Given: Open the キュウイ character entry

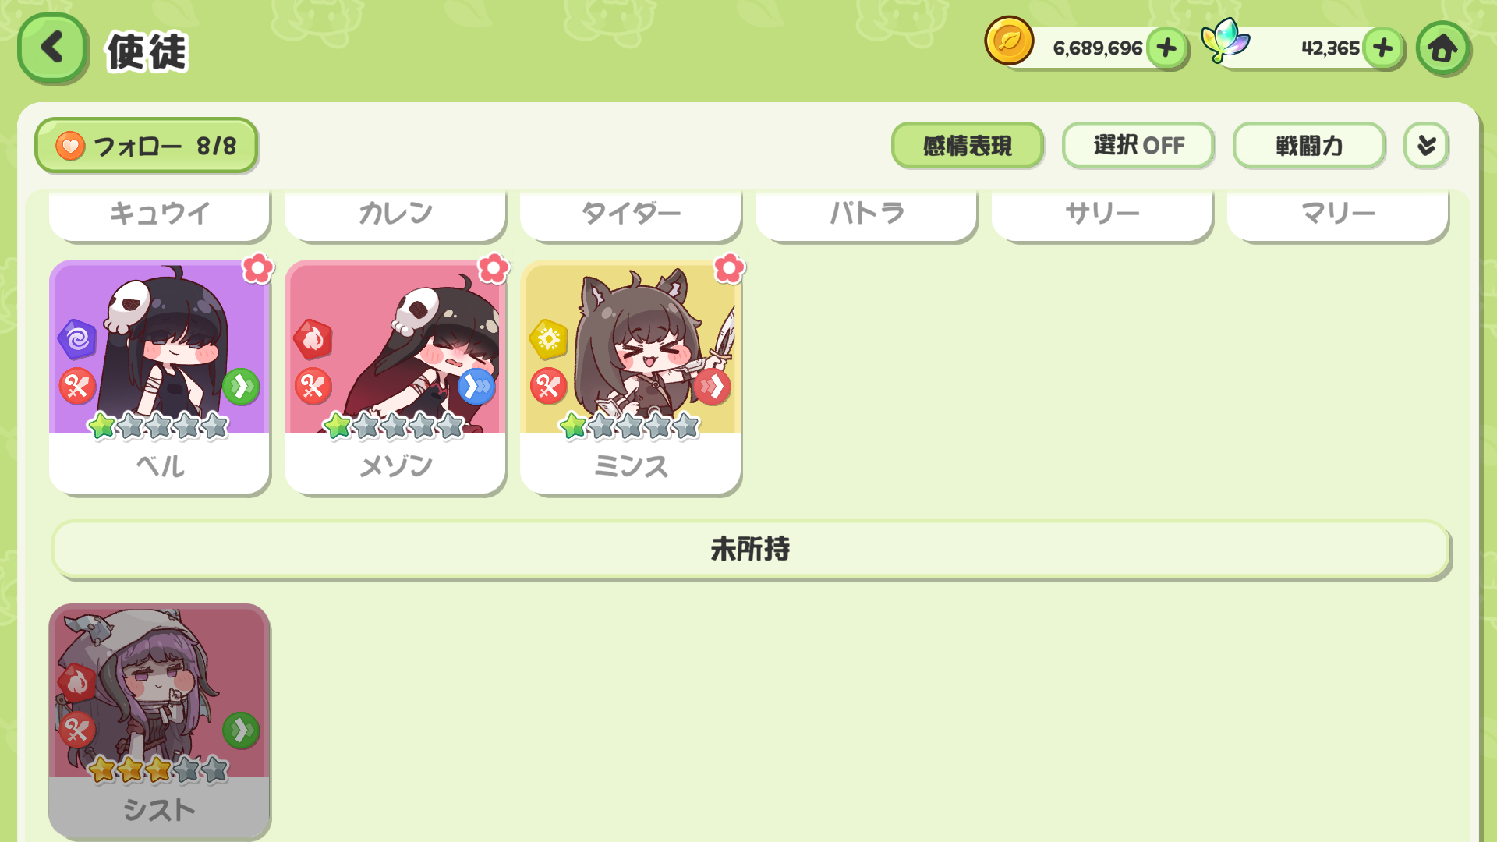Looking at the screenshot, I should 160,214.
